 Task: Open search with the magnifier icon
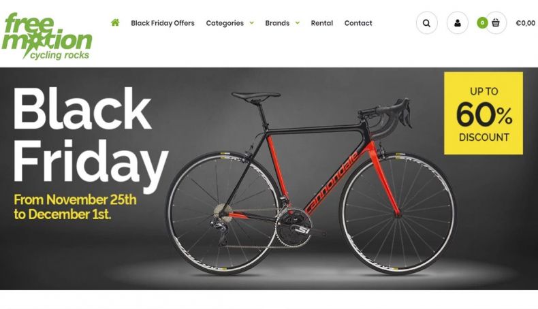tap(426, 23)
